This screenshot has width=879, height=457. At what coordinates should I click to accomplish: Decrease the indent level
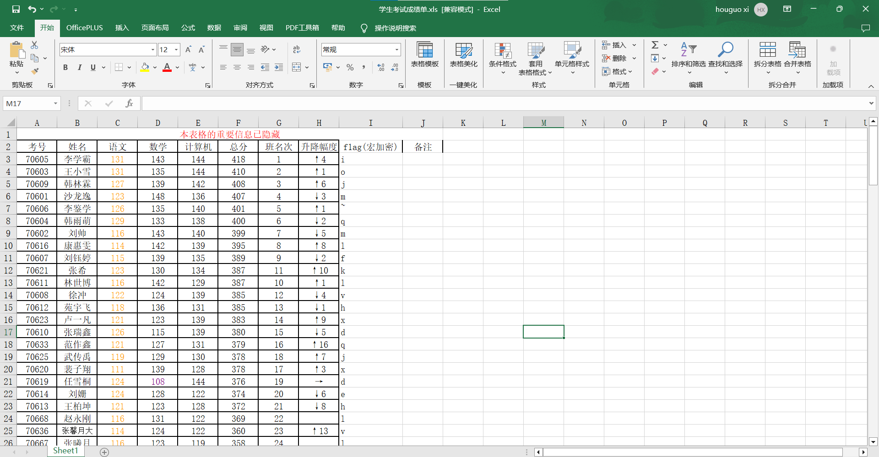click(265, 67)
